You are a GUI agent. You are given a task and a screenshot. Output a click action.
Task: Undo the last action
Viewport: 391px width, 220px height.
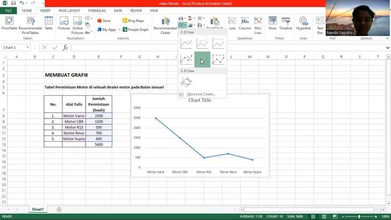coord(22,3)
